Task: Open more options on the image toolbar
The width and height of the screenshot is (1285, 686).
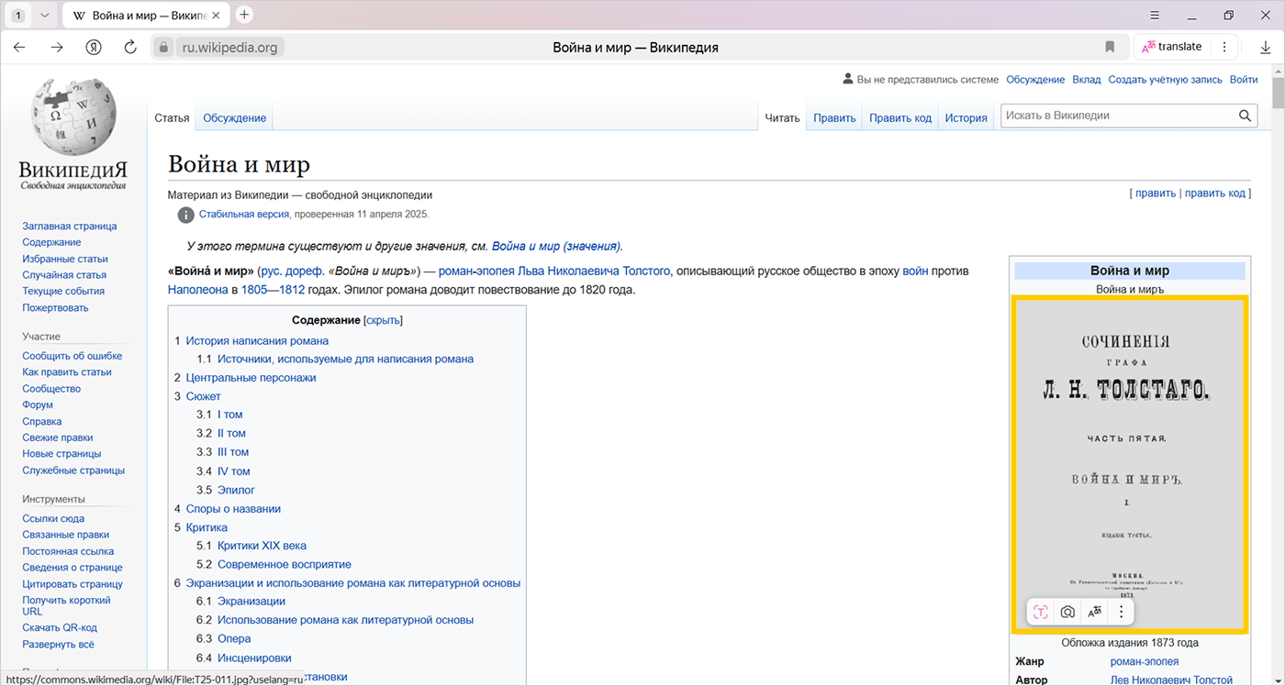Action: click(1121, 612)
